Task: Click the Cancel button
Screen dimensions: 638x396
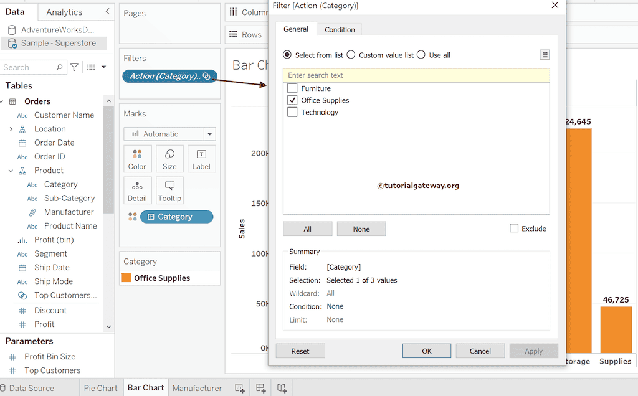Action: click(x=480, y=351)
